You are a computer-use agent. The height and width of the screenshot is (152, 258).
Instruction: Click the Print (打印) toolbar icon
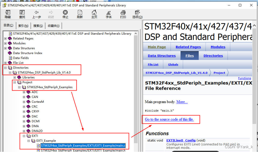(x=123, y=12)
